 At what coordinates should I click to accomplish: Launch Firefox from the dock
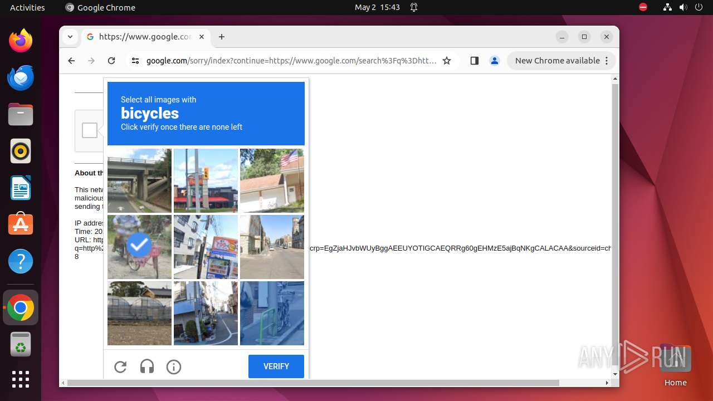(x=21, y=41)
